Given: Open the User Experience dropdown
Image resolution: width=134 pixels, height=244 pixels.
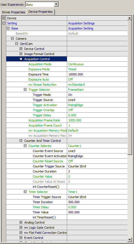Looking at the screenshot, I should [x=56, y=4].
